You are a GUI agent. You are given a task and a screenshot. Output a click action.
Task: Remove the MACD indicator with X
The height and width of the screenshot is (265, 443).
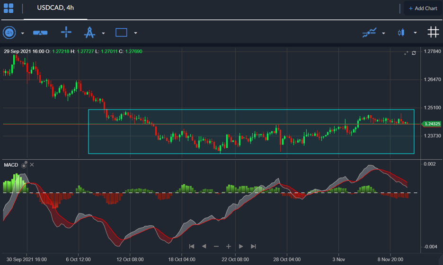point(32,165)
